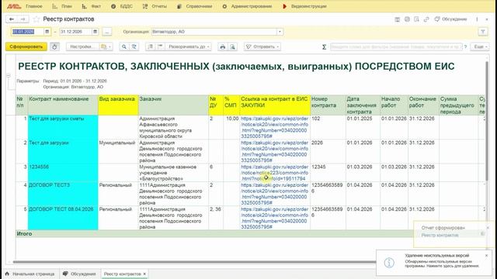Click the sigma sum icon

coord(324,46)
